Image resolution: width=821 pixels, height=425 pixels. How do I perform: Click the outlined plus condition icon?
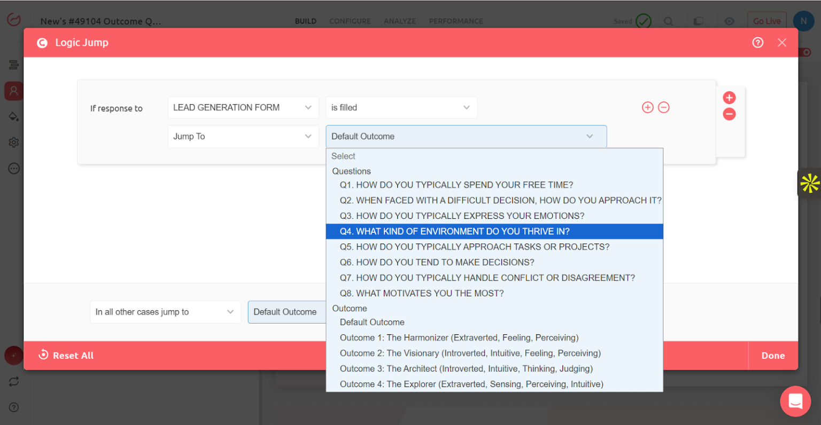[x=647, y=107]
